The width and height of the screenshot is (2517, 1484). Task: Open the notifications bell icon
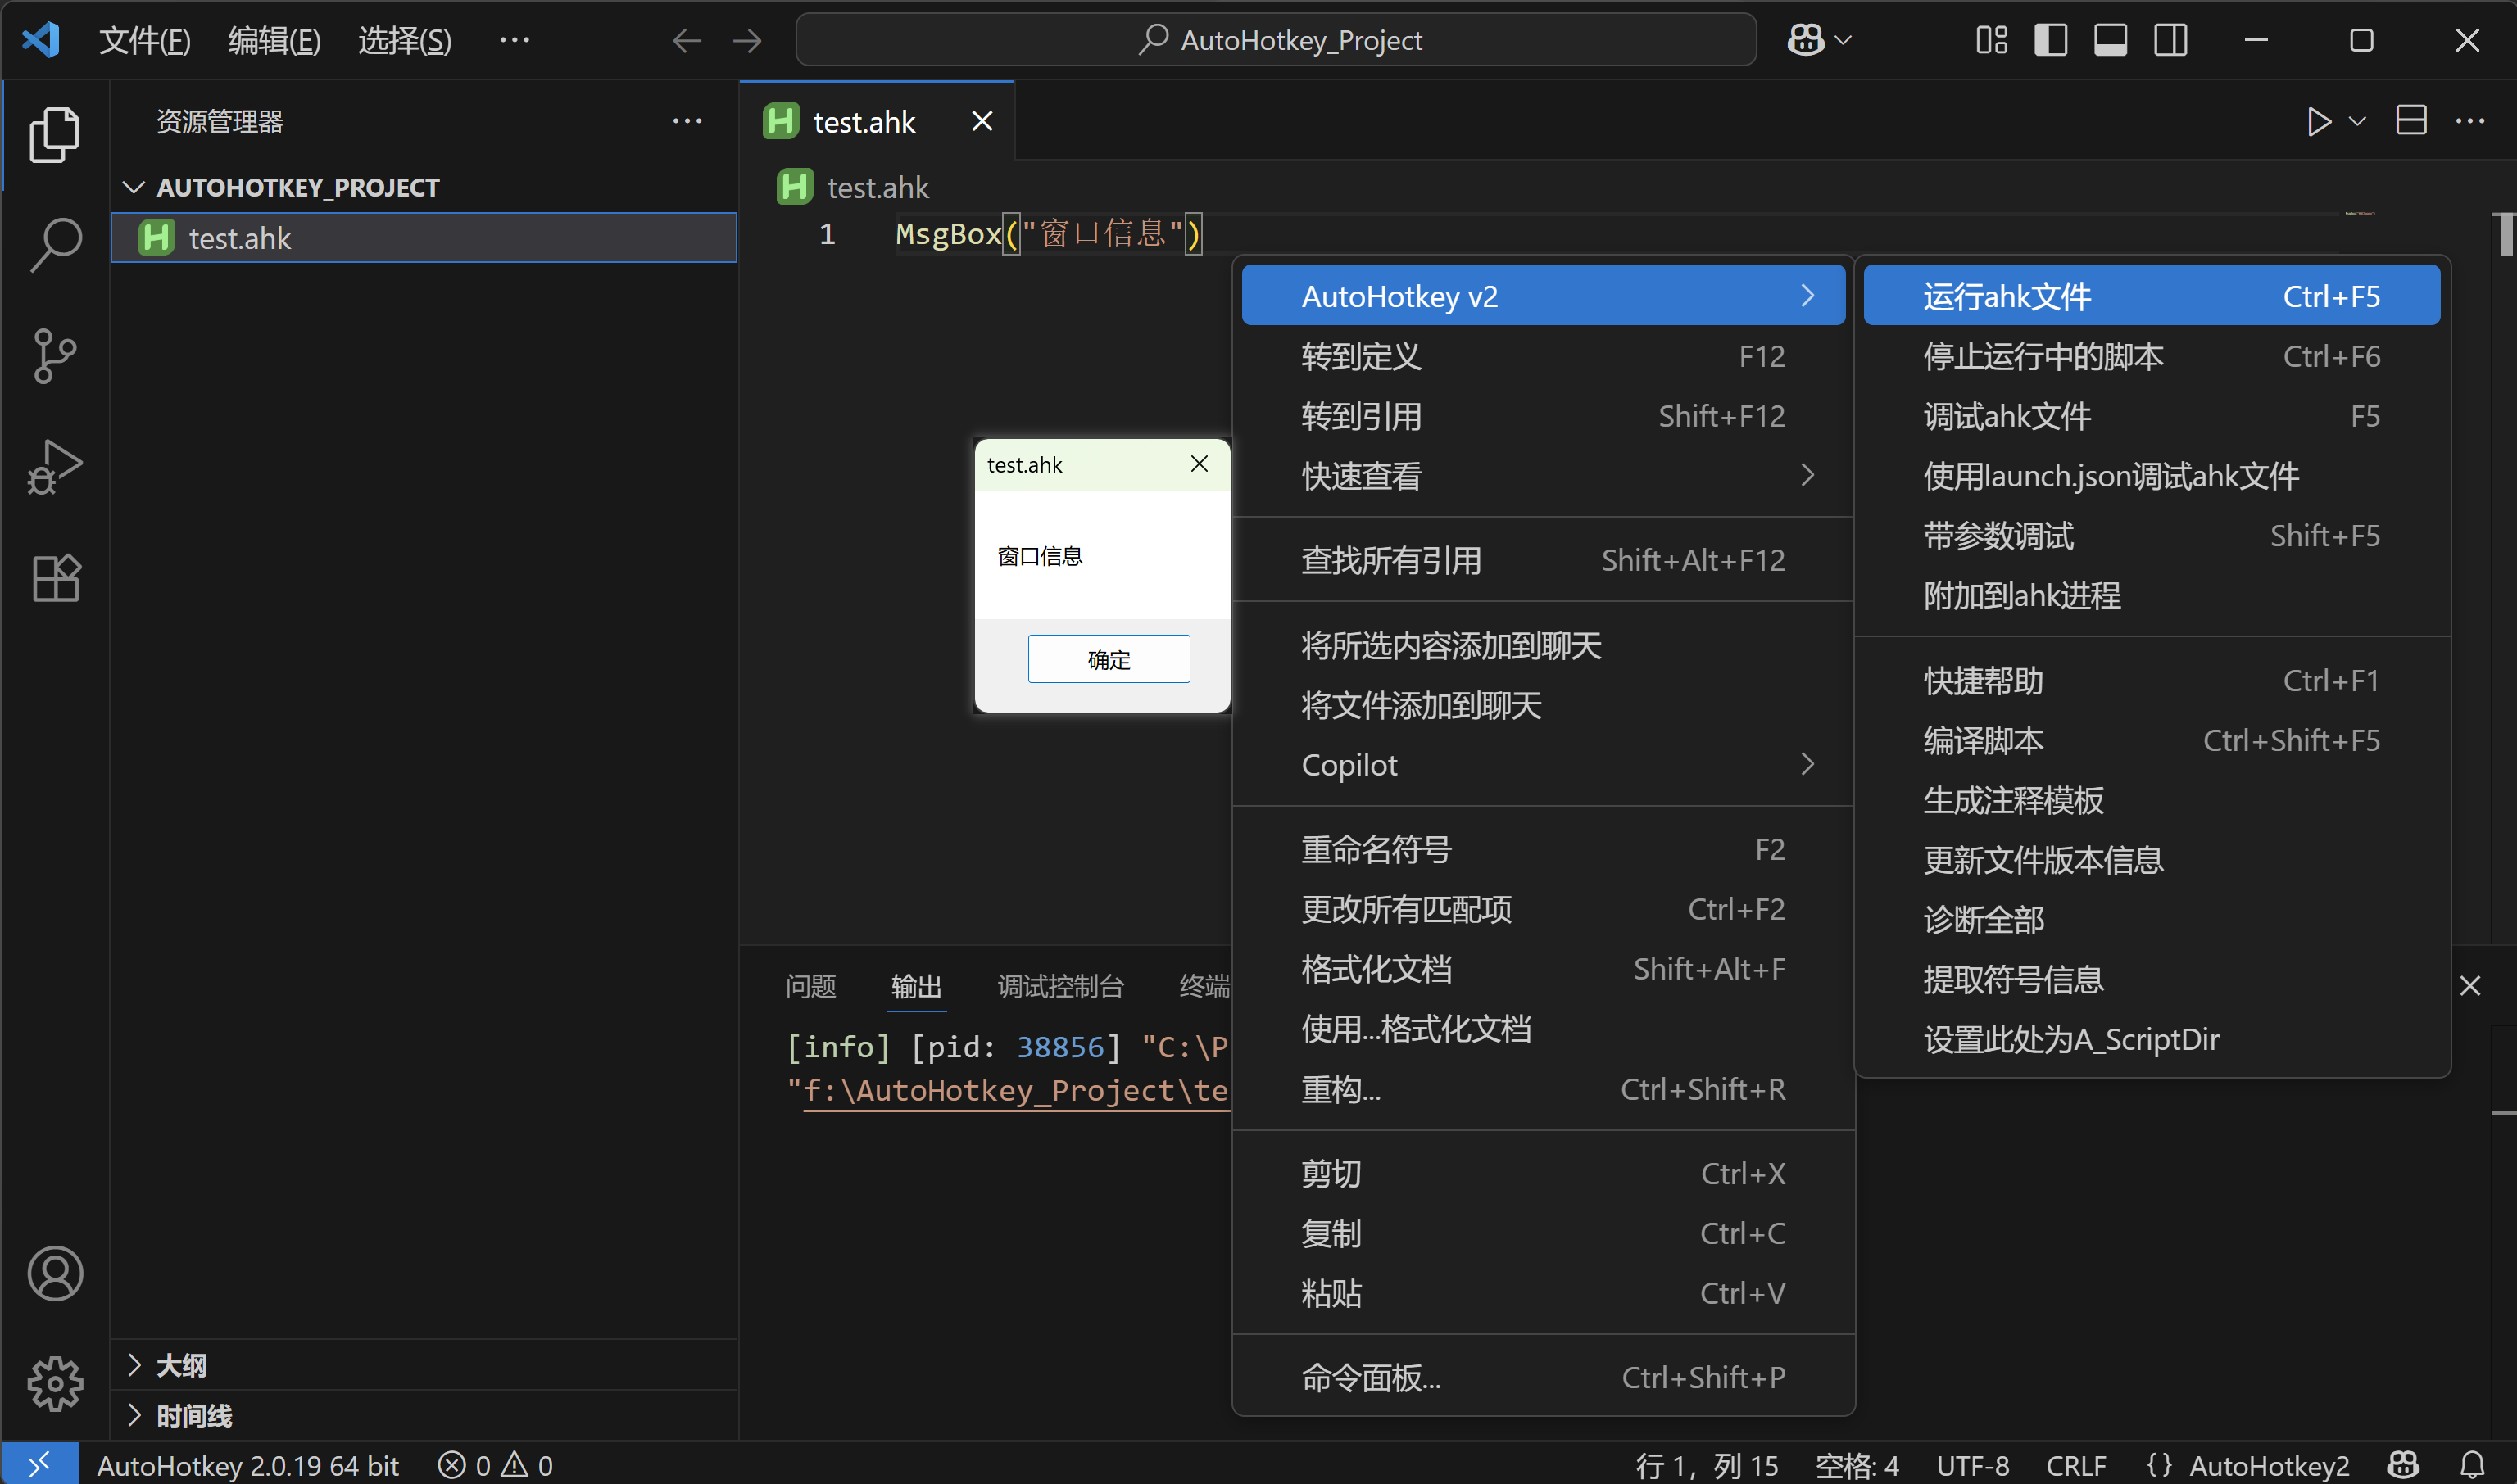[2472, 1465]
